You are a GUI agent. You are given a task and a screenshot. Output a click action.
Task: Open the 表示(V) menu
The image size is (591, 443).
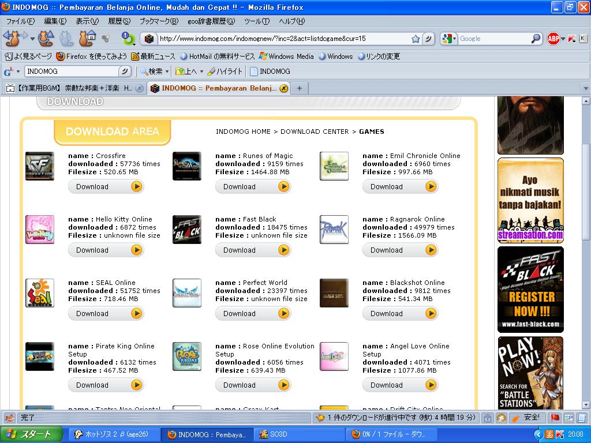(x=87, y=21)
